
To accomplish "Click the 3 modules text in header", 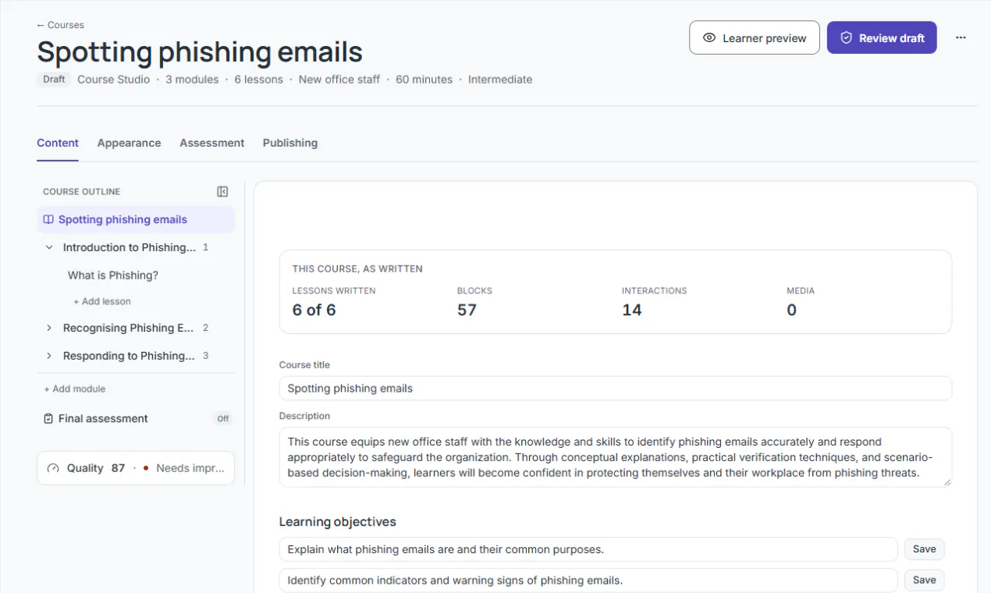I will point(192,80).
